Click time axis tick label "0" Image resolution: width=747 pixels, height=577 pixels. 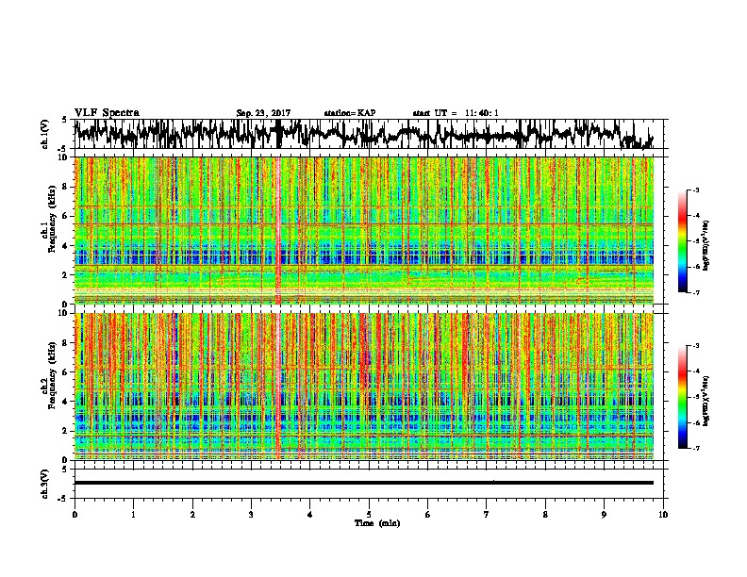75,515
